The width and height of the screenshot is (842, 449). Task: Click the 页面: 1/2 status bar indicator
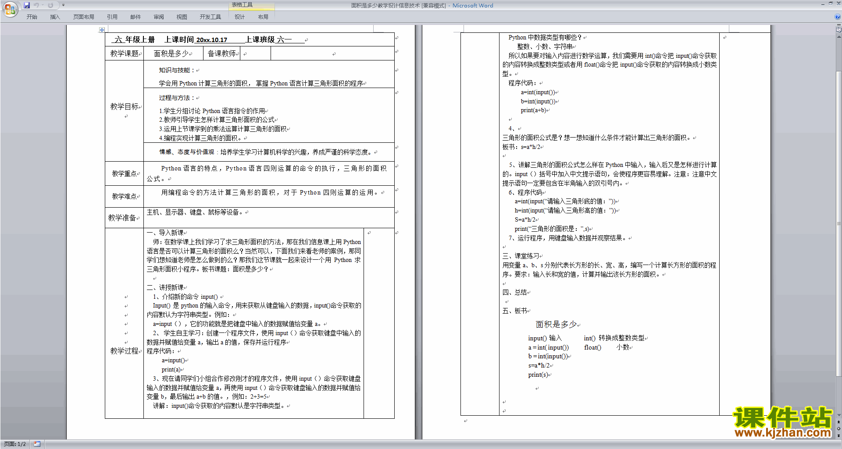(x=15, y=444)
